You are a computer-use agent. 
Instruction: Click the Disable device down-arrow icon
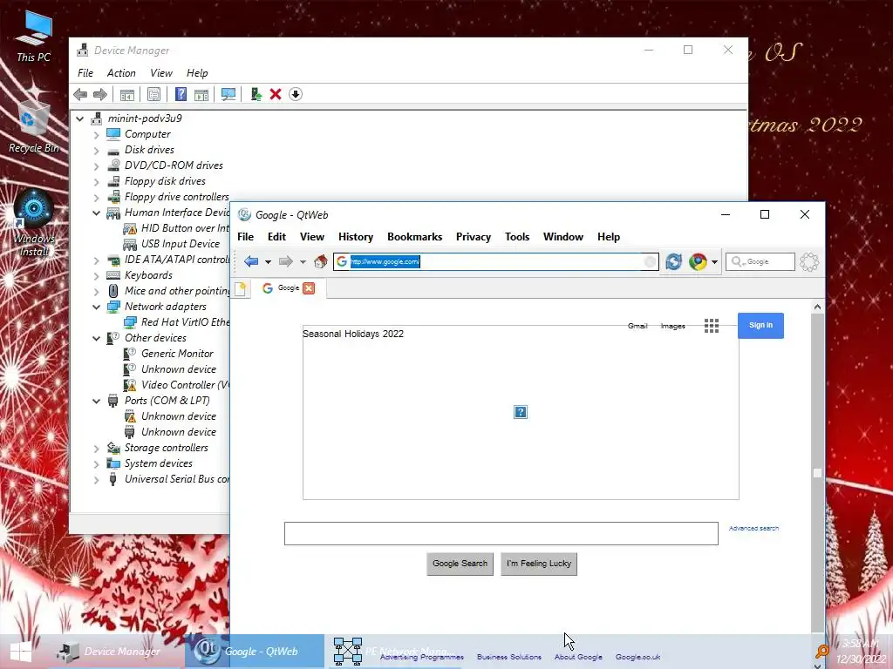[296, 94]
